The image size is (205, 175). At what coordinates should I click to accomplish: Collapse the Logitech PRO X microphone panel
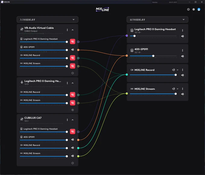pos(73,83)
